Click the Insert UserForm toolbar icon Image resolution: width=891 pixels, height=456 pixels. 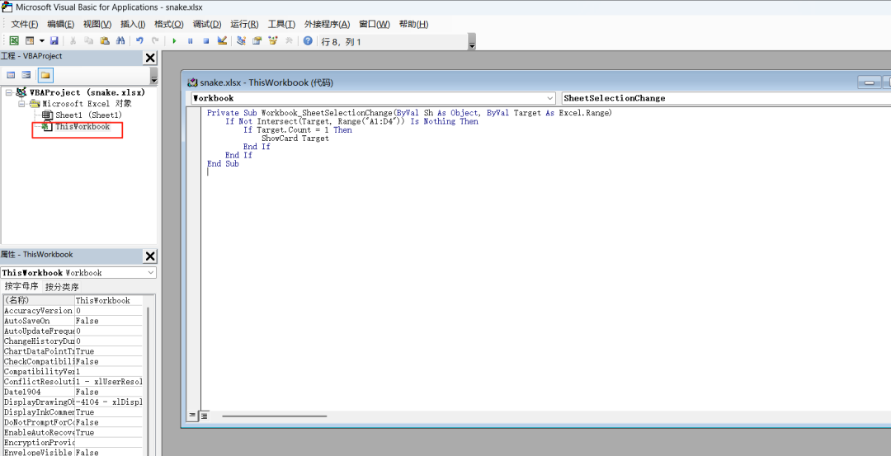click(x=30, y=41)
